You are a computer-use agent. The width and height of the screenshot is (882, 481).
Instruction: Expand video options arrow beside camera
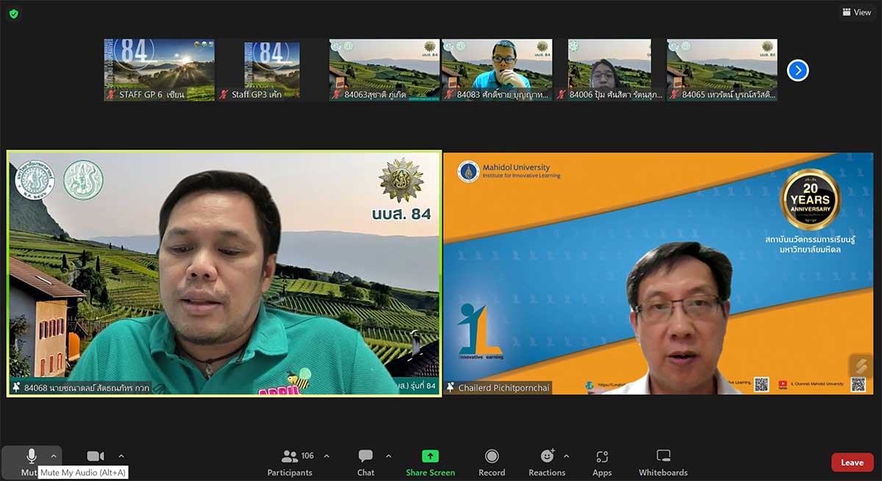(x=121, y=456)
